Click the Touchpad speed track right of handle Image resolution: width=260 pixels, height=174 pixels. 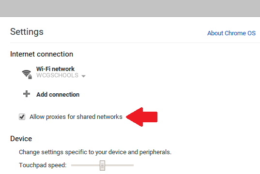tap(120, 165)
